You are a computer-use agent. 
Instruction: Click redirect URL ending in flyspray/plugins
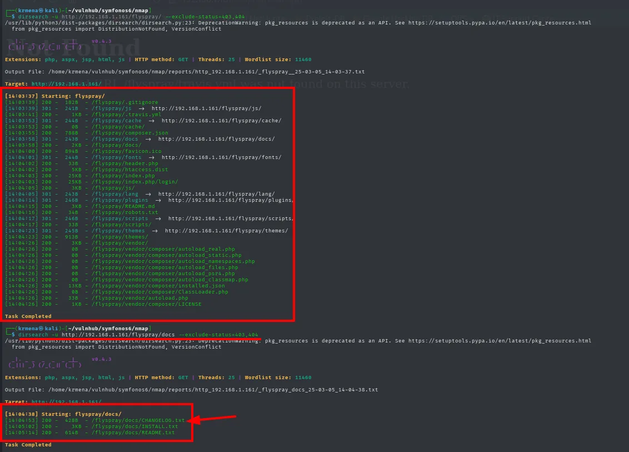coord(231,200)
